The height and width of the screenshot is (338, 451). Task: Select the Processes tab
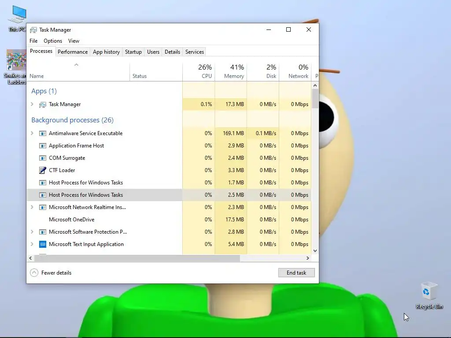(41, 51)
